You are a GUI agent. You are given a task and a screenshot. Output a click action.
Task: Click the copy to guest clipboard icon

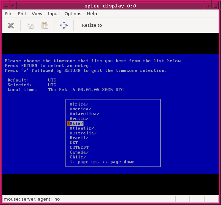(x=30, y=25)
